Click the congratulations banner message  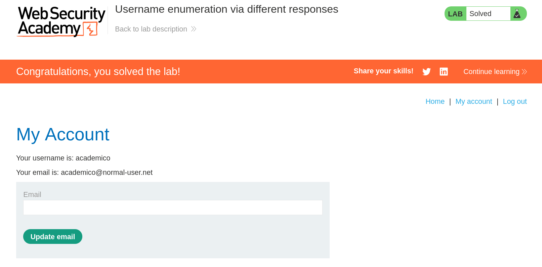point(98,72)
